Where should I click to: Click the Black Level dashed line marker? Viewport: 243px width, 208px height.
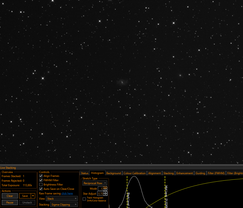[127, 192]
